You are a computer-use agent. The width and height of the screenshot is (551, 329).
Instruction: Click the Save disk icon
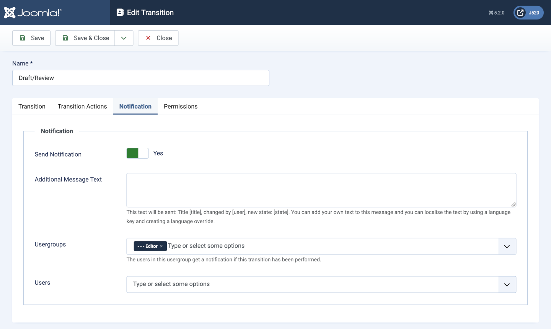23,38
